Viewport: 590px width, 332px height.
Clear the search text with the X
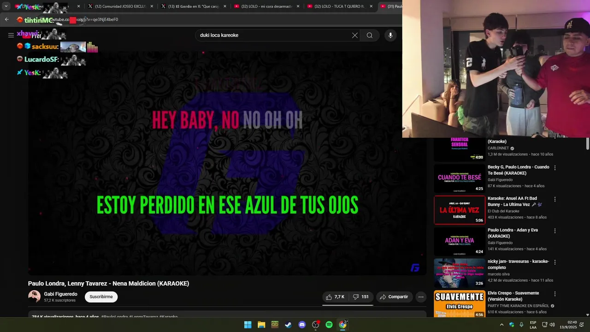355,35
